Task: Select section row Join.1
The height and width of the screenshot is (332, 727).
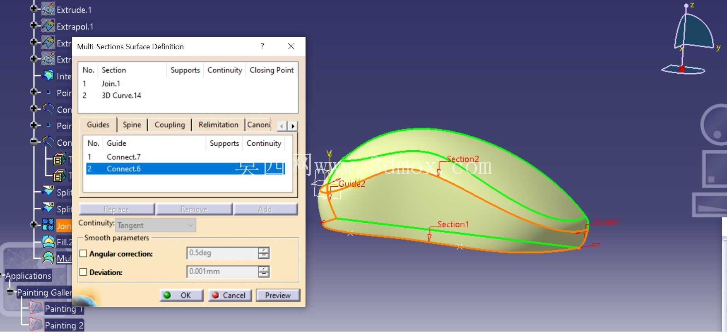Action: [x=188, y=84]
